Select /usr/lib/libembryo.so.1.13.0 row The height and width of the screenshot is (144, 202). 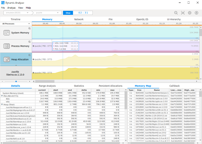click(x=62, y=121)
